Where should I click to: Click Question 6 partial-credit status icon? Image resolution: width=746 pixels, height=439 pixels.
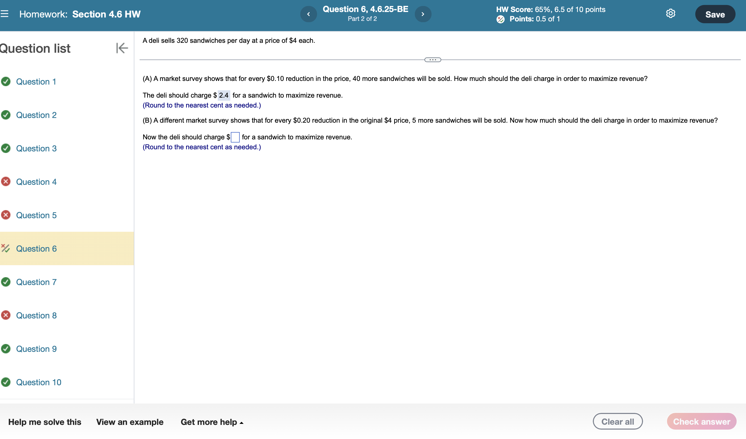click(6, 248)
